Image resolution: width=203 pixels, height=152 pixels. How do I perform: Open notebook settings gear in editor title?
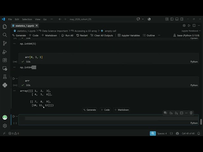coord(184,26)
